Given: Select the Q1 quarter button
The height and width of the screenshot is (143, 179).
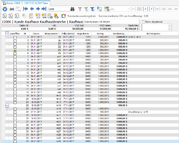Looking at the screenshot, I should pos(158,9).
